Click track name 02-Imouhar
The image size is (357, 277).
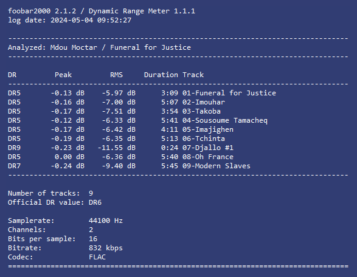(x=204, y=102)
